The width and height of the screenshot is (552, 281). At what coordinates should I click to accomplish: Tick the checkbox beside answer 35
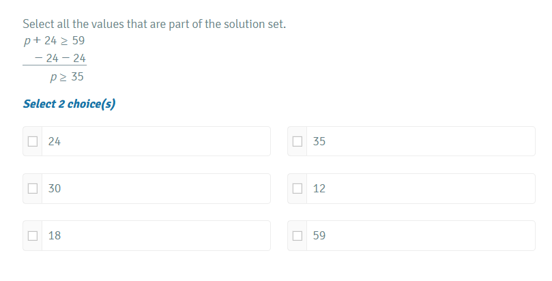(x=297, y=142)
